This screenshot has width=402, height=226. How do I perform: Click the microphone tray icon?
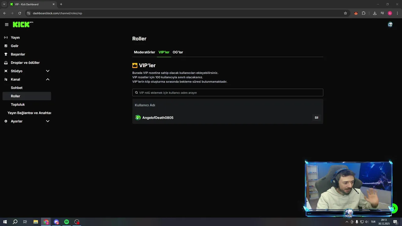click(x=357, y=222)
